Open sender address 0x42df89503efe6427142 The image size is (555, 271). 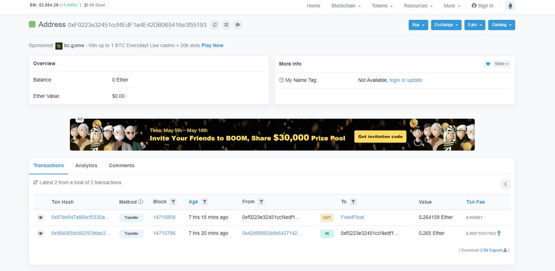(272, 234)
